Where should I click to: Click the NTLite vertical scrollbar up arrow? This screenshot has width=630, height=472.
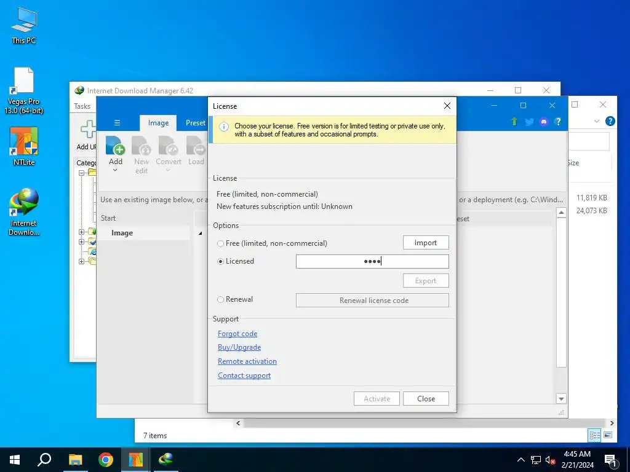(561, 212)
